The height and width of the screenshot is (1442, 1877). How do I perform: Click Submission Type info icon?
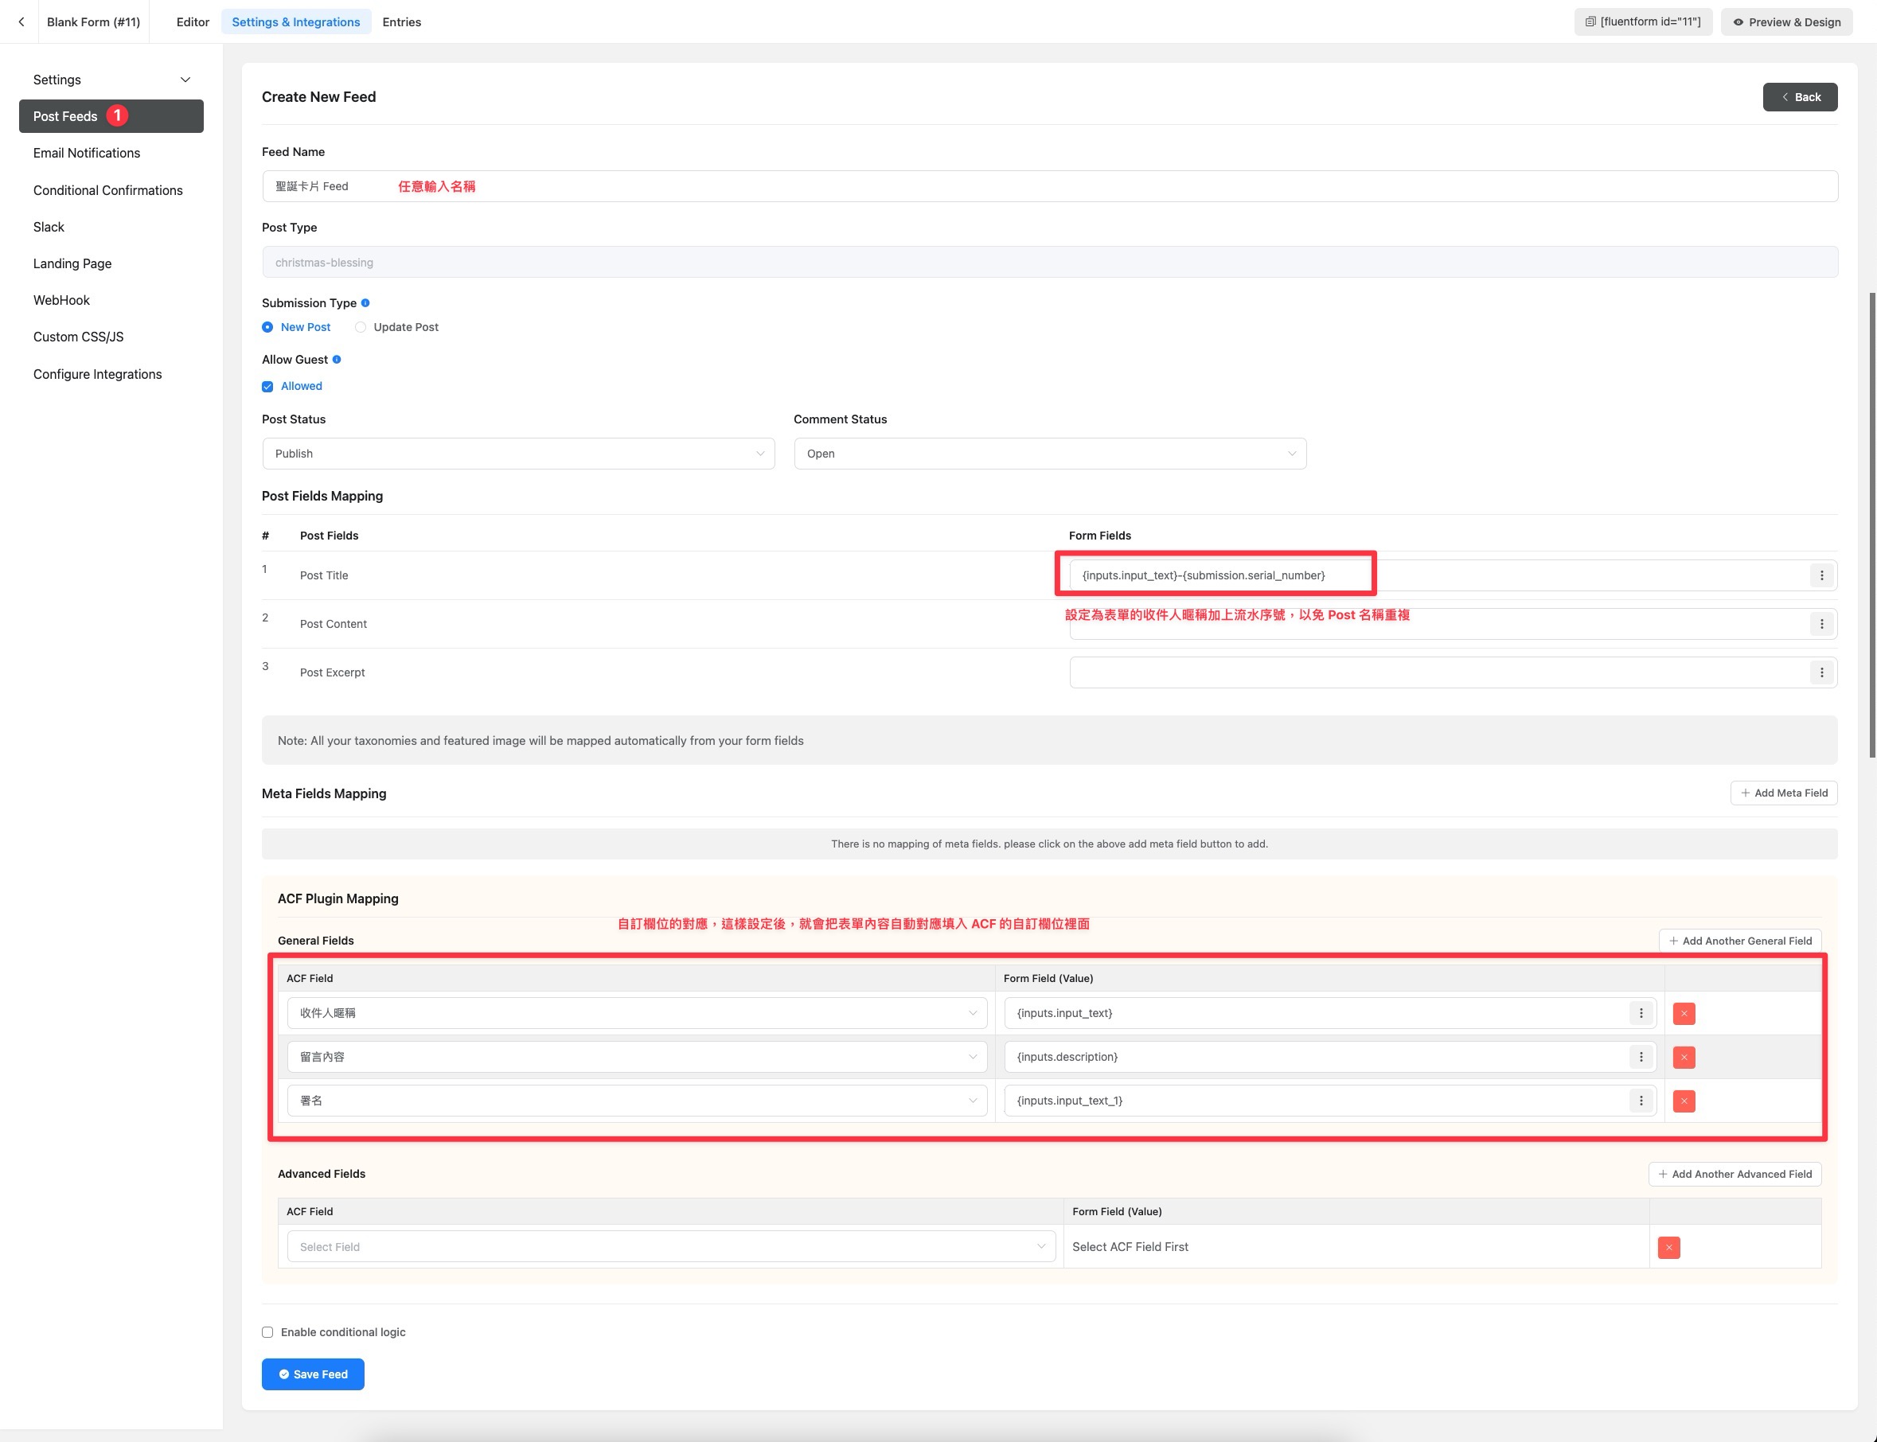click(x=365, y=303)
